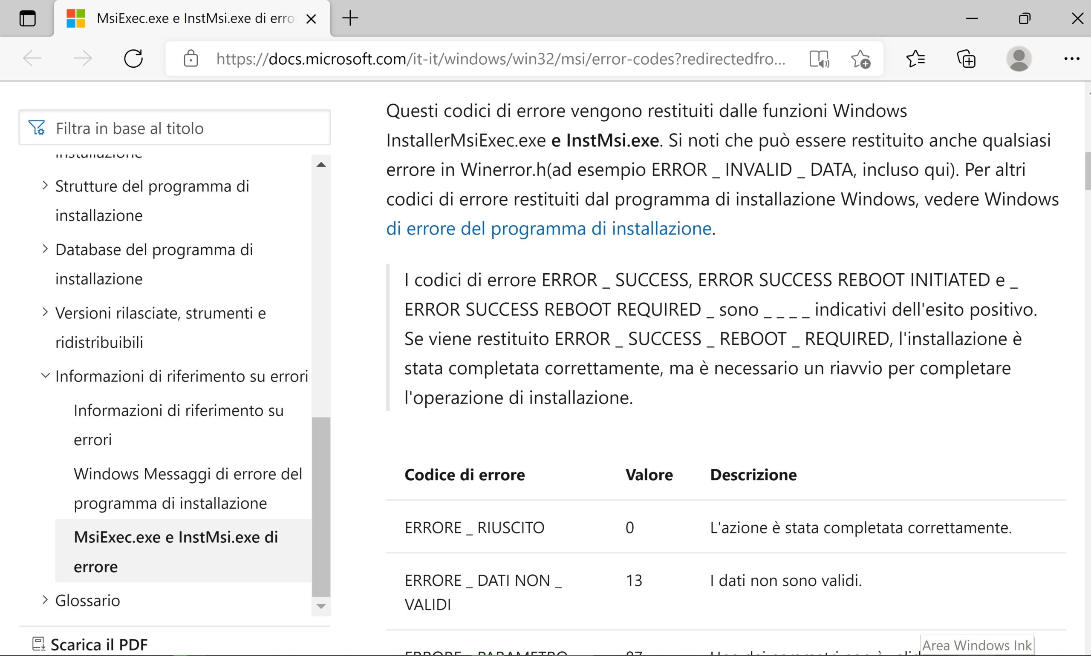
Task: Click the filter icon in the title filter box
Action: [x=37, y=128]
